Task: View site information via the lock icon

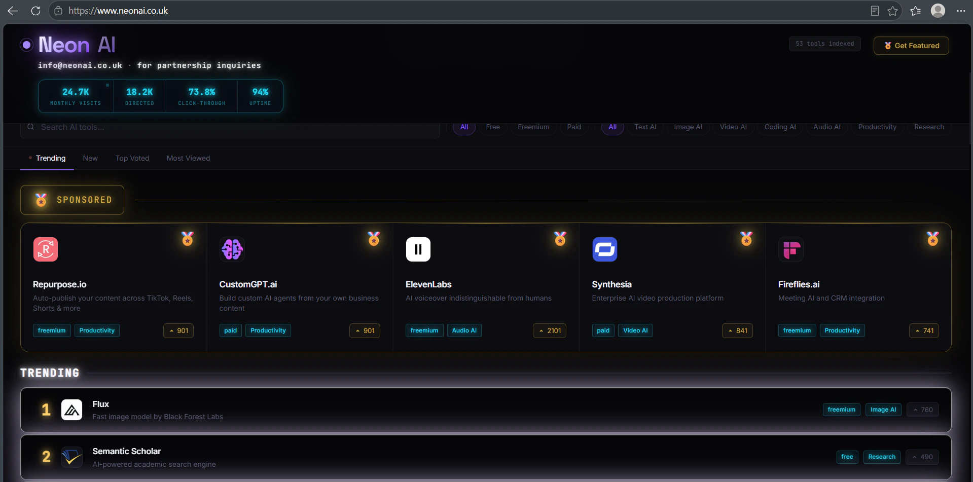Action: pos(58,11)
